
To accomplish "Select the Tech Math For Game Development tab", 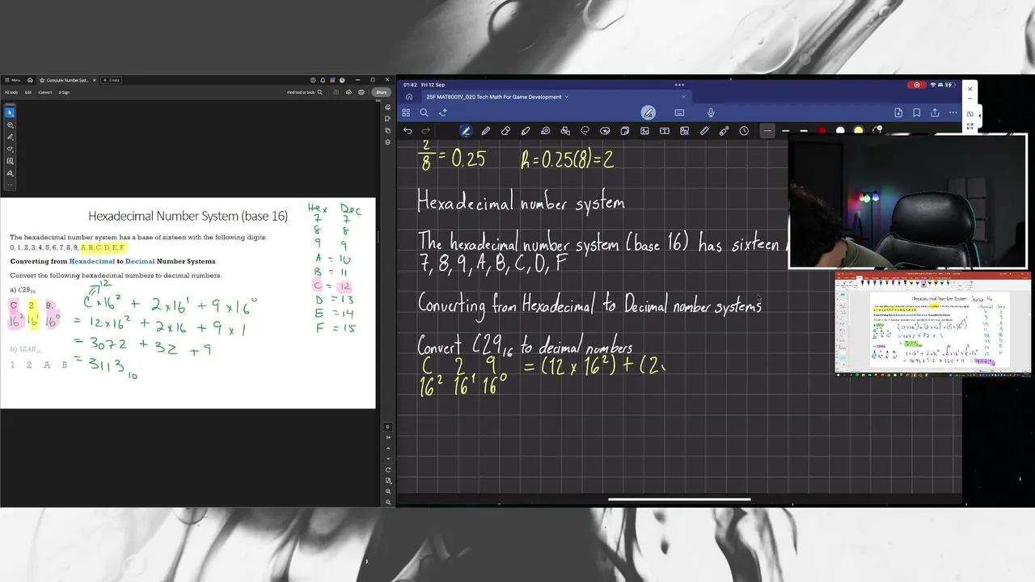I will point(494,97).
